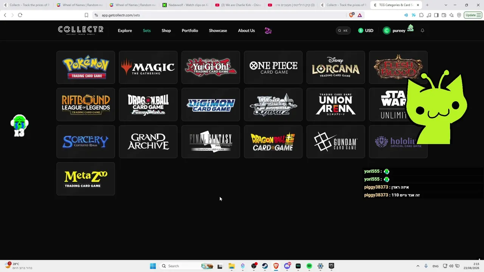Open the Leo AI sparkle icon
The width and height of the screenshot is (484, 272).
(x=451, y=15)
